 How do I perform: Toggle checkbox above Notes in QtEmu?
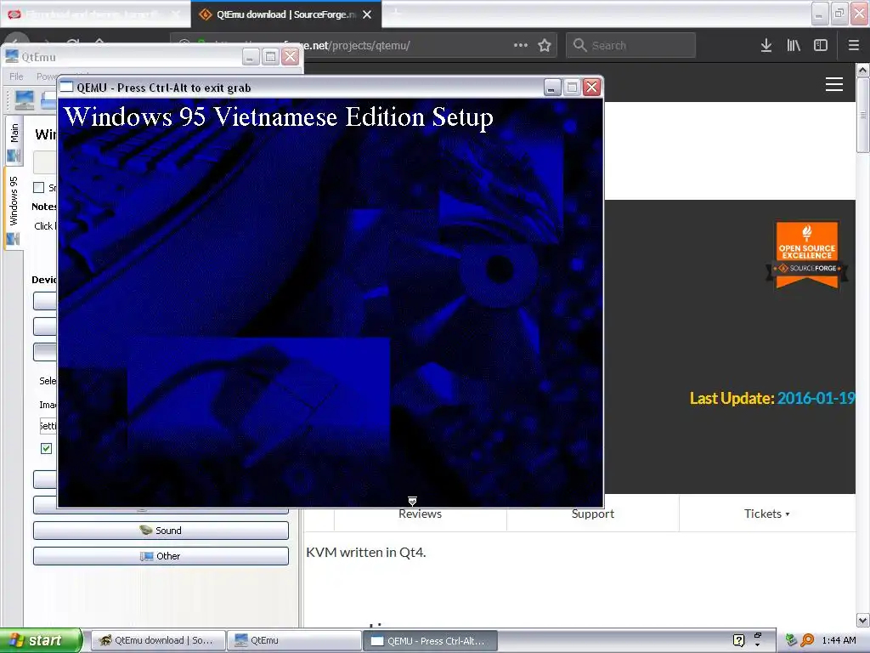click(39, 188)
